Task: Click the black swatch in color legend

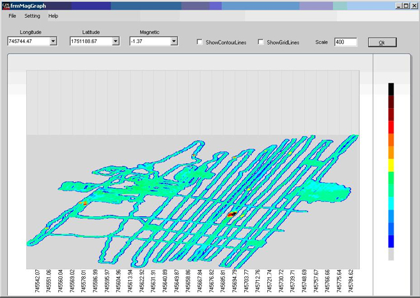Action: pyautogui.click(x=391, y=90)
